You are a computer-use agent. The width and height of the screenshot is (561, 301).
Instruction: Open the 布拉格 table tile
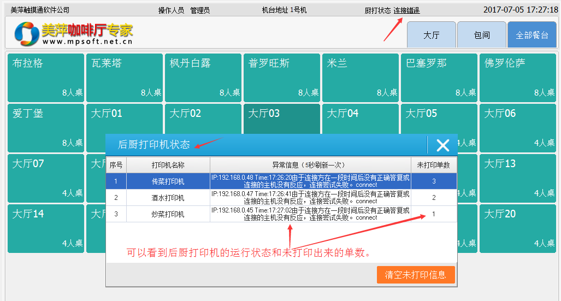click(x=46, y=77)
